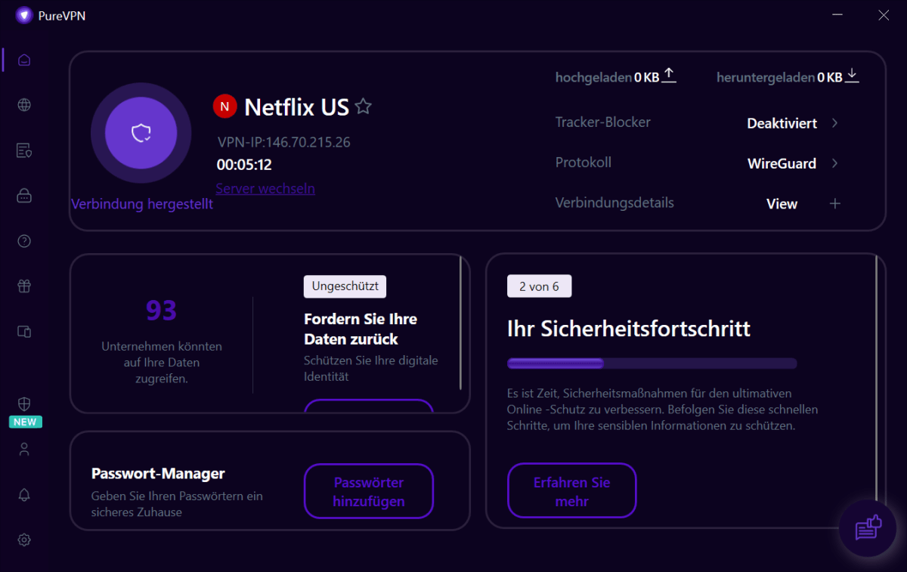Image resolution: width=907 pixels, height=572 pixels.
Task: Click the Passwörter hinzufügen button
Action: 369,491
